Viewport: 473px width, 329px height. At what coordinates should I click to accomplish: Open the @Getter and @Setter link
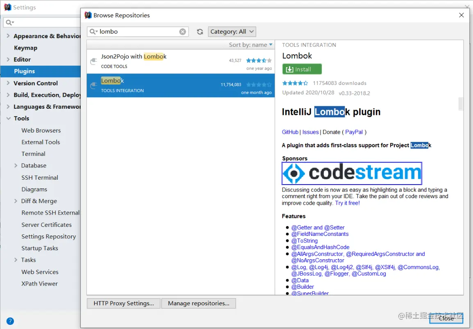point(318,228)
